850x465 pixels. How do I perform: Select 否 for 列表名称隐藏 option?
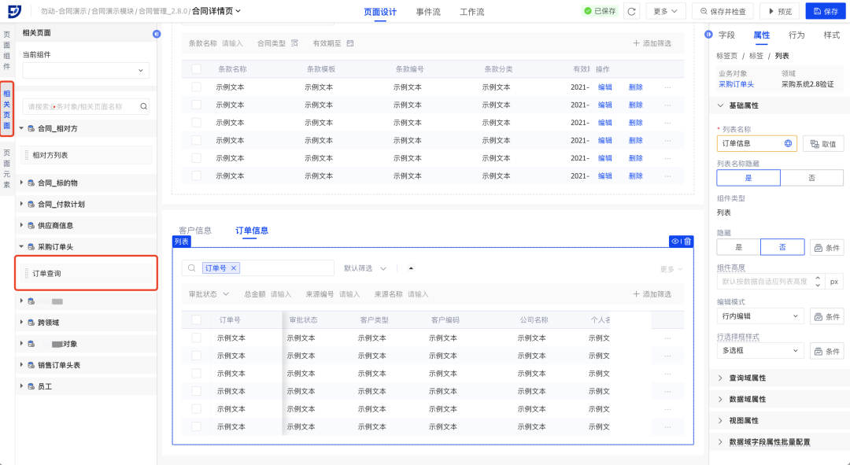pos(811,179)
